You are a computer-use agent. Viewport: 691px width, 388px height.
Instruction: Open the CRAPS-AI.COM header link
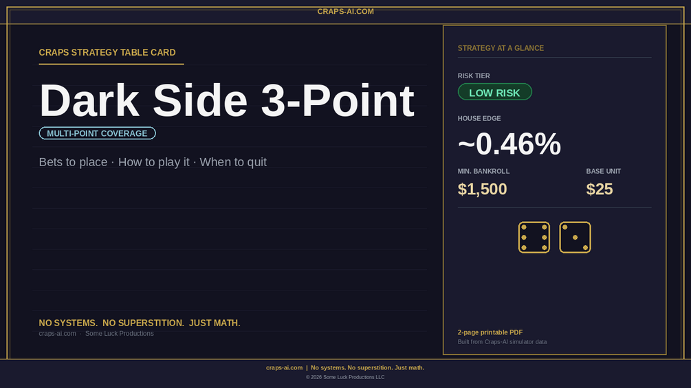tap(345, 12)
